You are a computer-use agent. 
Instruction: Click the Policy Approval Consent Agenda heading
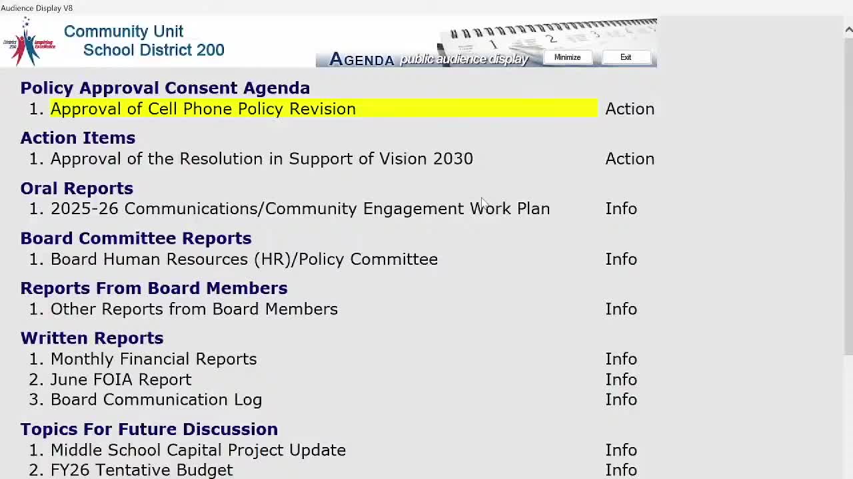tap(165, 88)
